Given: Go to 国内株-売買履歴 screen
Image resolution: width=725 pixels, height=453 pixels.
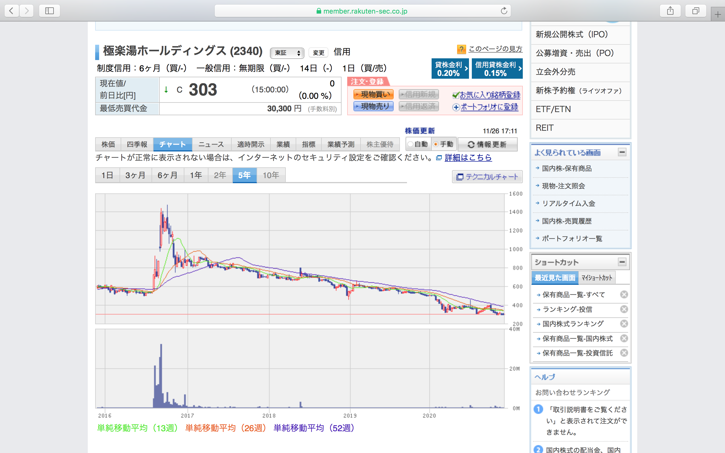Looking at the screenshot, I should click(x=567, y=221).
